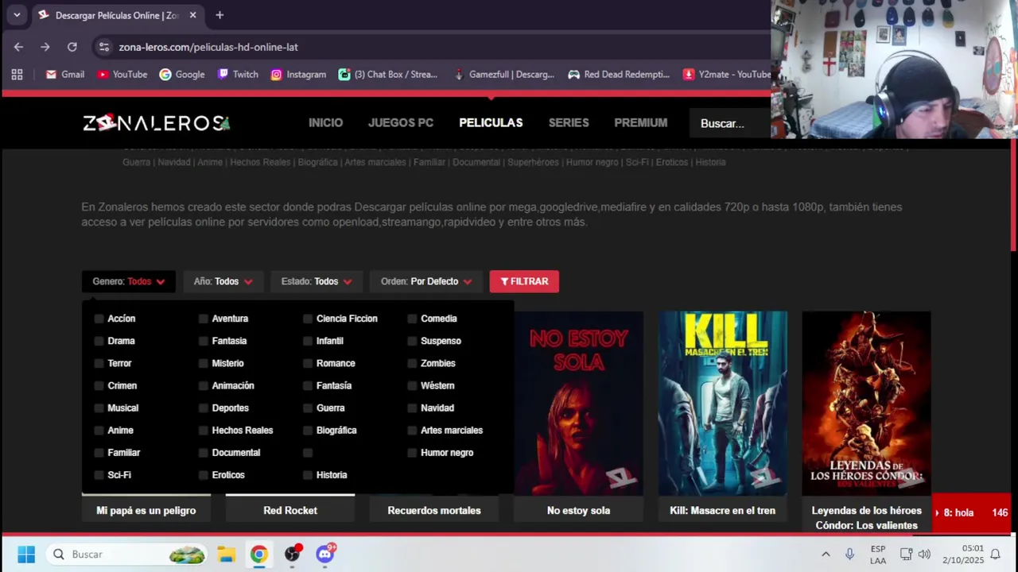Click the Zonaleros logo
This screenshot has width=1018, height=572.
[157, 123]
